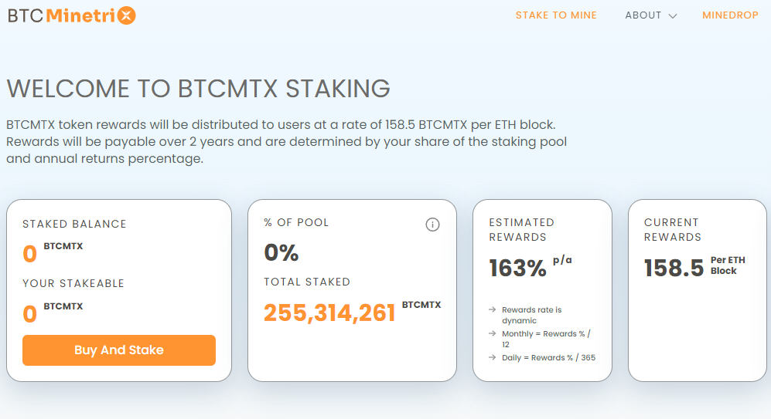The height and width of the screenshot is (419, 771).
Task: Click the Estimated Rewards card title
Action: tap(522, 230)
